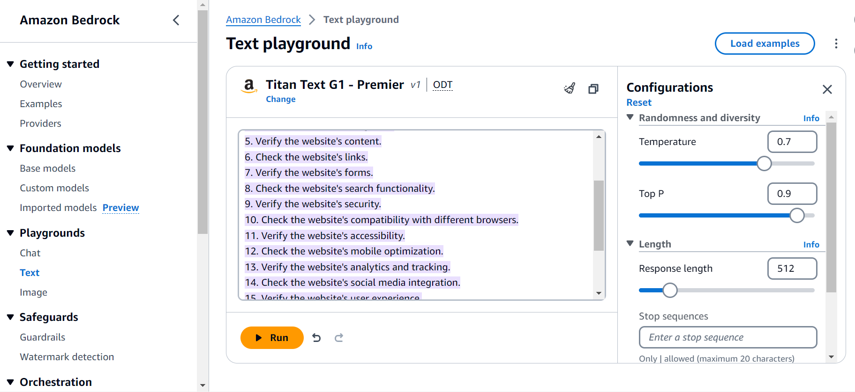Open Guardrails in the sidebar
The image size is (855, 392).
(42, 337)
